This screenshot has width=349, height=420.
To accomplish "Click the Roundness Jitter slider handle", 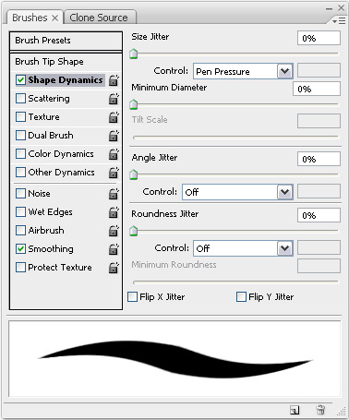I will click(133, 231).
